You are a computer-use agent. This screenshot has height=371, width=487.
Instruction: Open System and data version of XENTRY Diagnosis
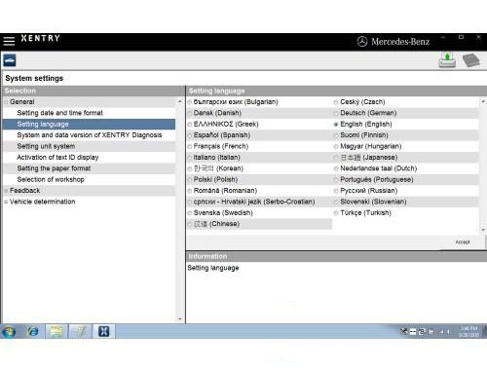point(90,135)
